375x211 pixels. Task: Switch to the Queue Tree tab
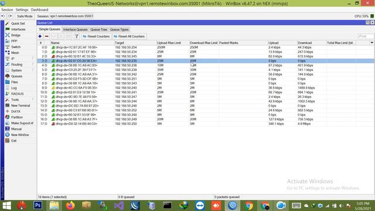[x=99, y=29]
